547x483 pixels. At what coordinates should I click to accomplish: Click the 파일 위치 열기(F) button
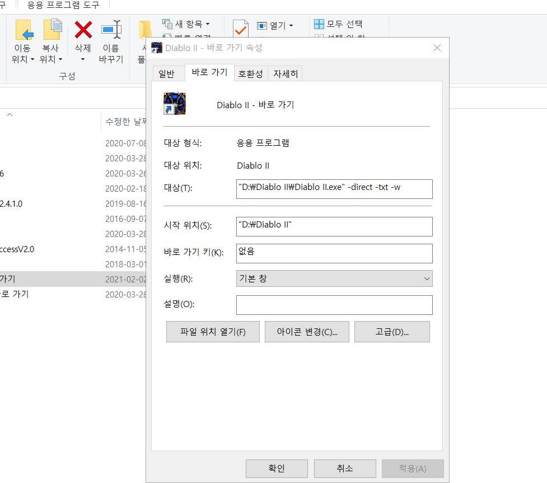pos(213,332)
